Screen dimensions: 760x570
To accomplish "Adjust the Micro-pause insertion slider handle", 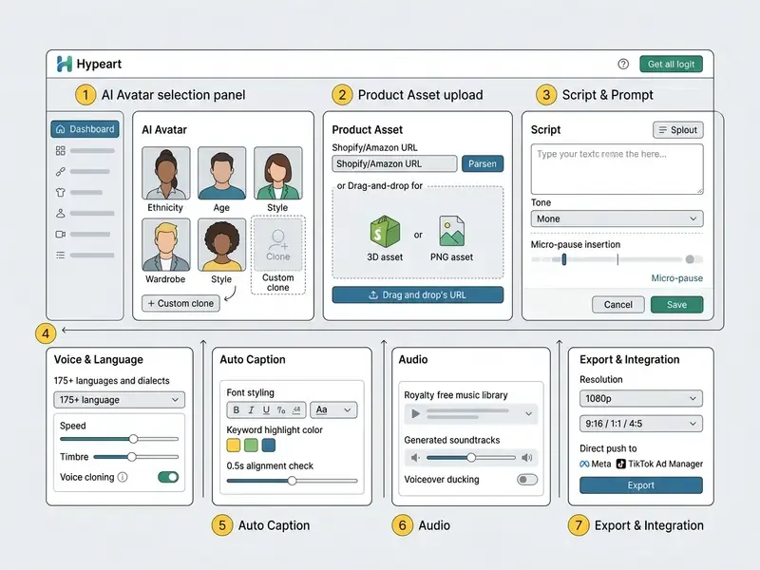I will click(x=564, y=259).
